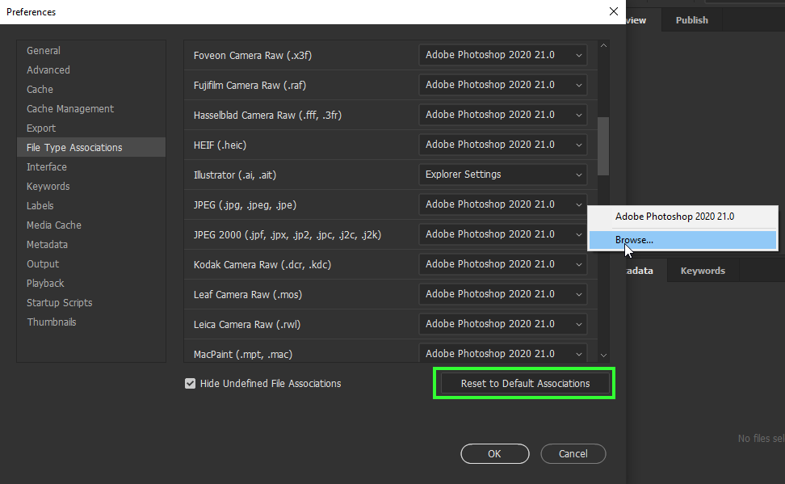The image size is (785, 484).
Task: Open JPEG (.jpg) application dropdown
Action: pyautogui.click(x=502, y=204)
